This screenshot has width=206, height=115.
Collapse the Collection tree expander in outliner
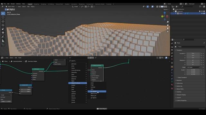(174, 11)
